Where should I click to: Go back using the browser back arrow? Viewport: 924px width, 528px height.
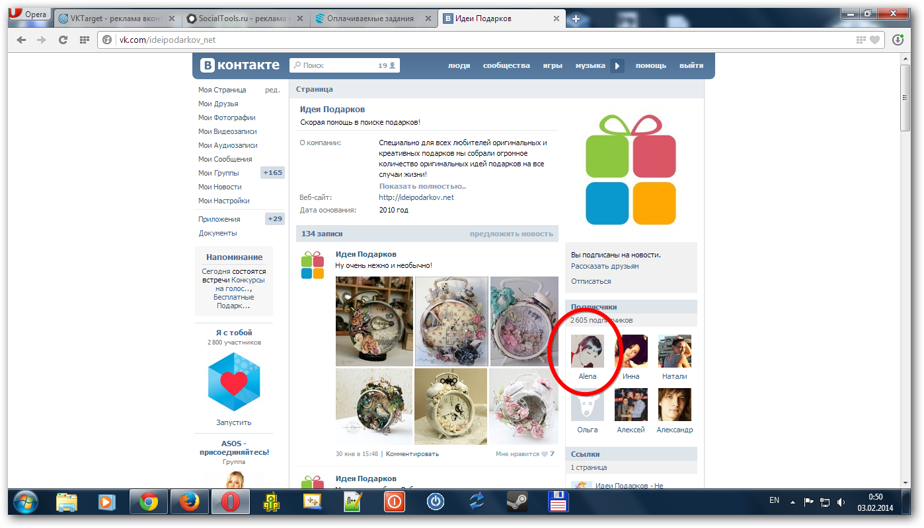click(22, 40)
